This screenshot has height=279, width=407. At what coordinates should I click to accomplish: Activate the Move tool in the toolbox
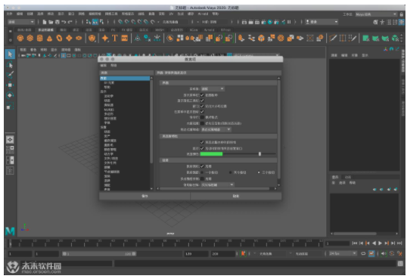pyautogui.click(x=10, y=85)
